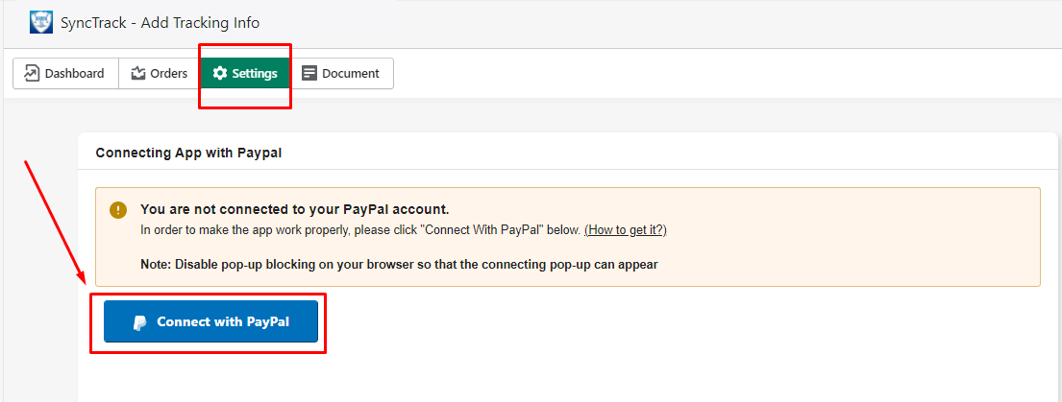Click the yellow exclamation warning icon
Viewport: 1062px width, 402px height.
coord(118,209)
